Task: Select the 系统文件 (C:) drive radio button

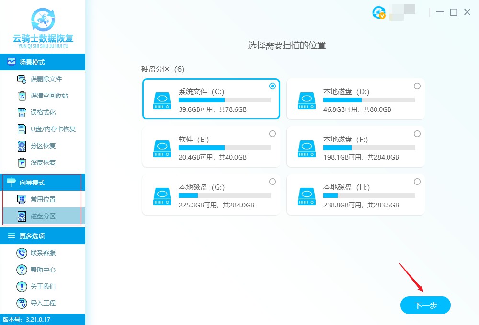Action: click(273, 86)
